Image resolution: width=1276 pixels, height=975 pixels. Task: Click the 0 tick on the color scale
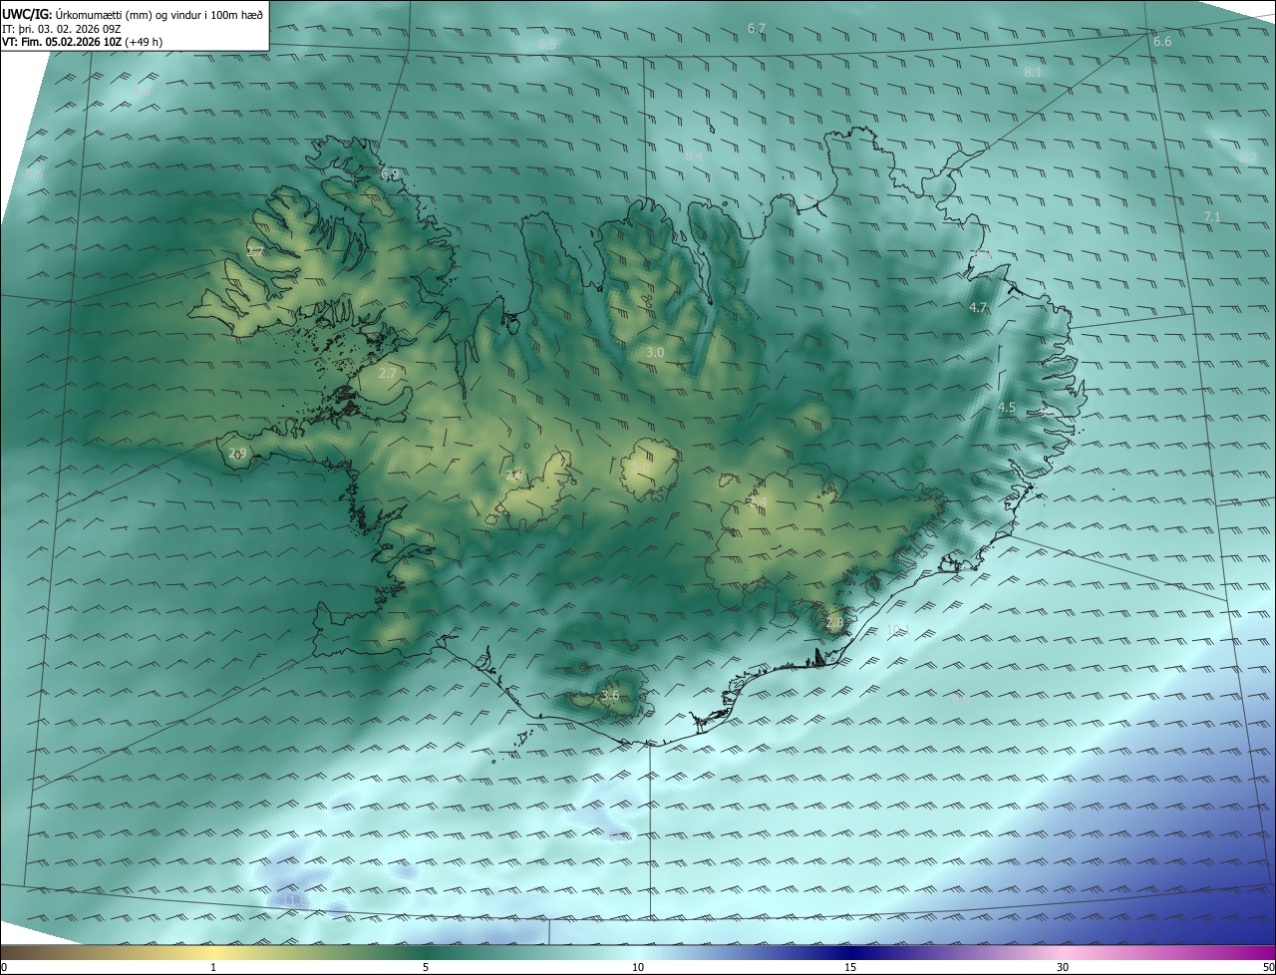pyautogui.click(x=4, y=967)
